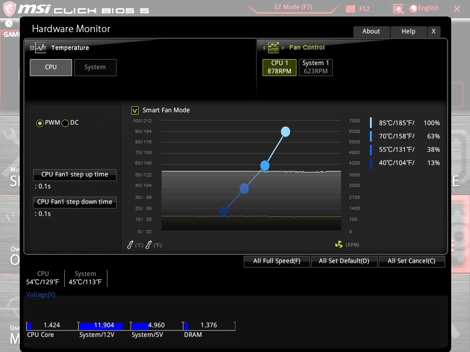This screenshot has width=470, height=352.
Task: Click the step down time value 0.1s
Action: [x=43, y=214]
